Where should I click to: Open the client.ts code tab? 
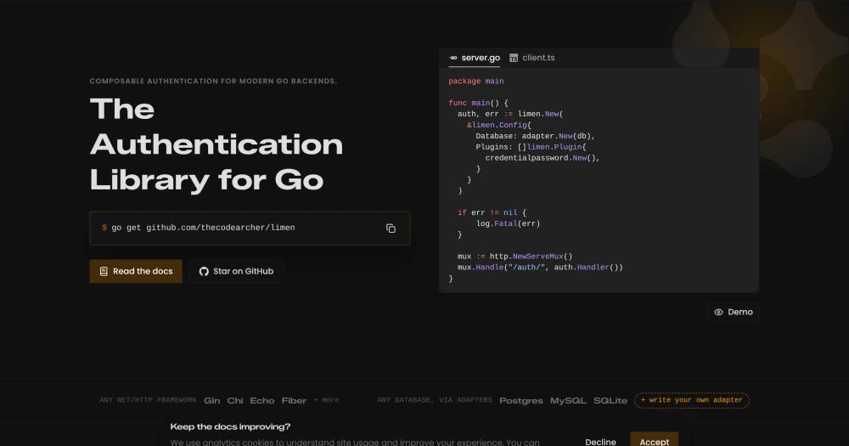(532, 58)
